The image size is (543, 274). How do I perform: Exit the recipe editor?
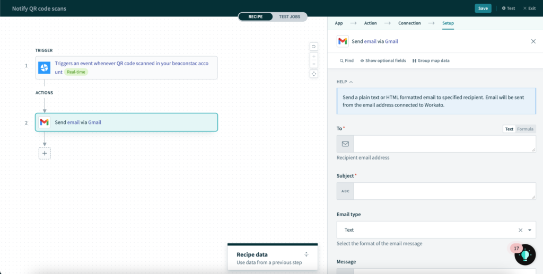pos(529,8)
